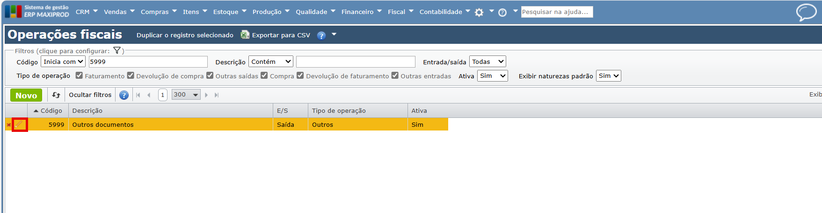The width and height of the screenshot is (822, 213).
Task: Open the settings gear menu
Action: [479, 13]
